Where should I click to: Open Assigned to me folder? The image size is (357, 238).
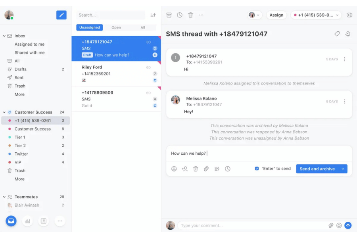click(x=30, y=44)
